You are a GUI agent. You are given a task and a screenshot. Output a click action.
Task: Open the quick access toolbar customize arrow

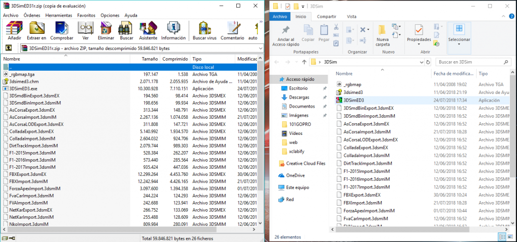point(303,6)
